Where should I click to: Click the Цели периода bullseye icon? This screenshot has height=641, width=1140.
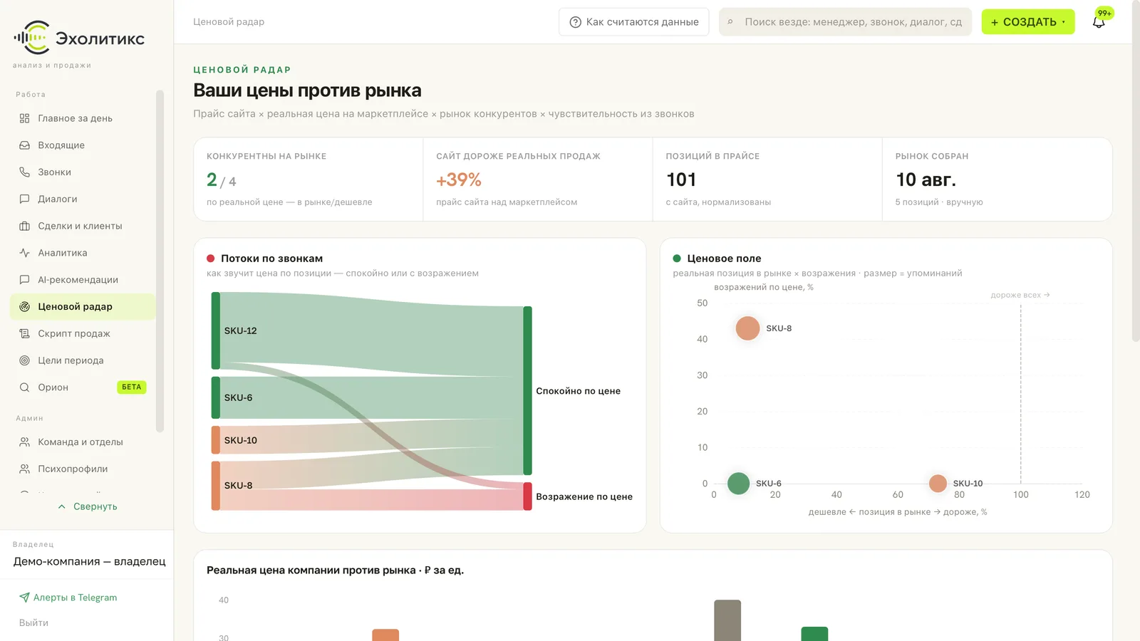[24, 360]
